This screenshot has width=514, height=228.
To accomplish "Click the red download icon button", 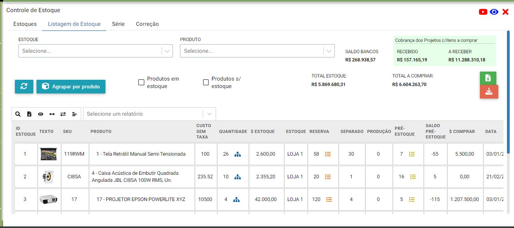I will point(489,92).
